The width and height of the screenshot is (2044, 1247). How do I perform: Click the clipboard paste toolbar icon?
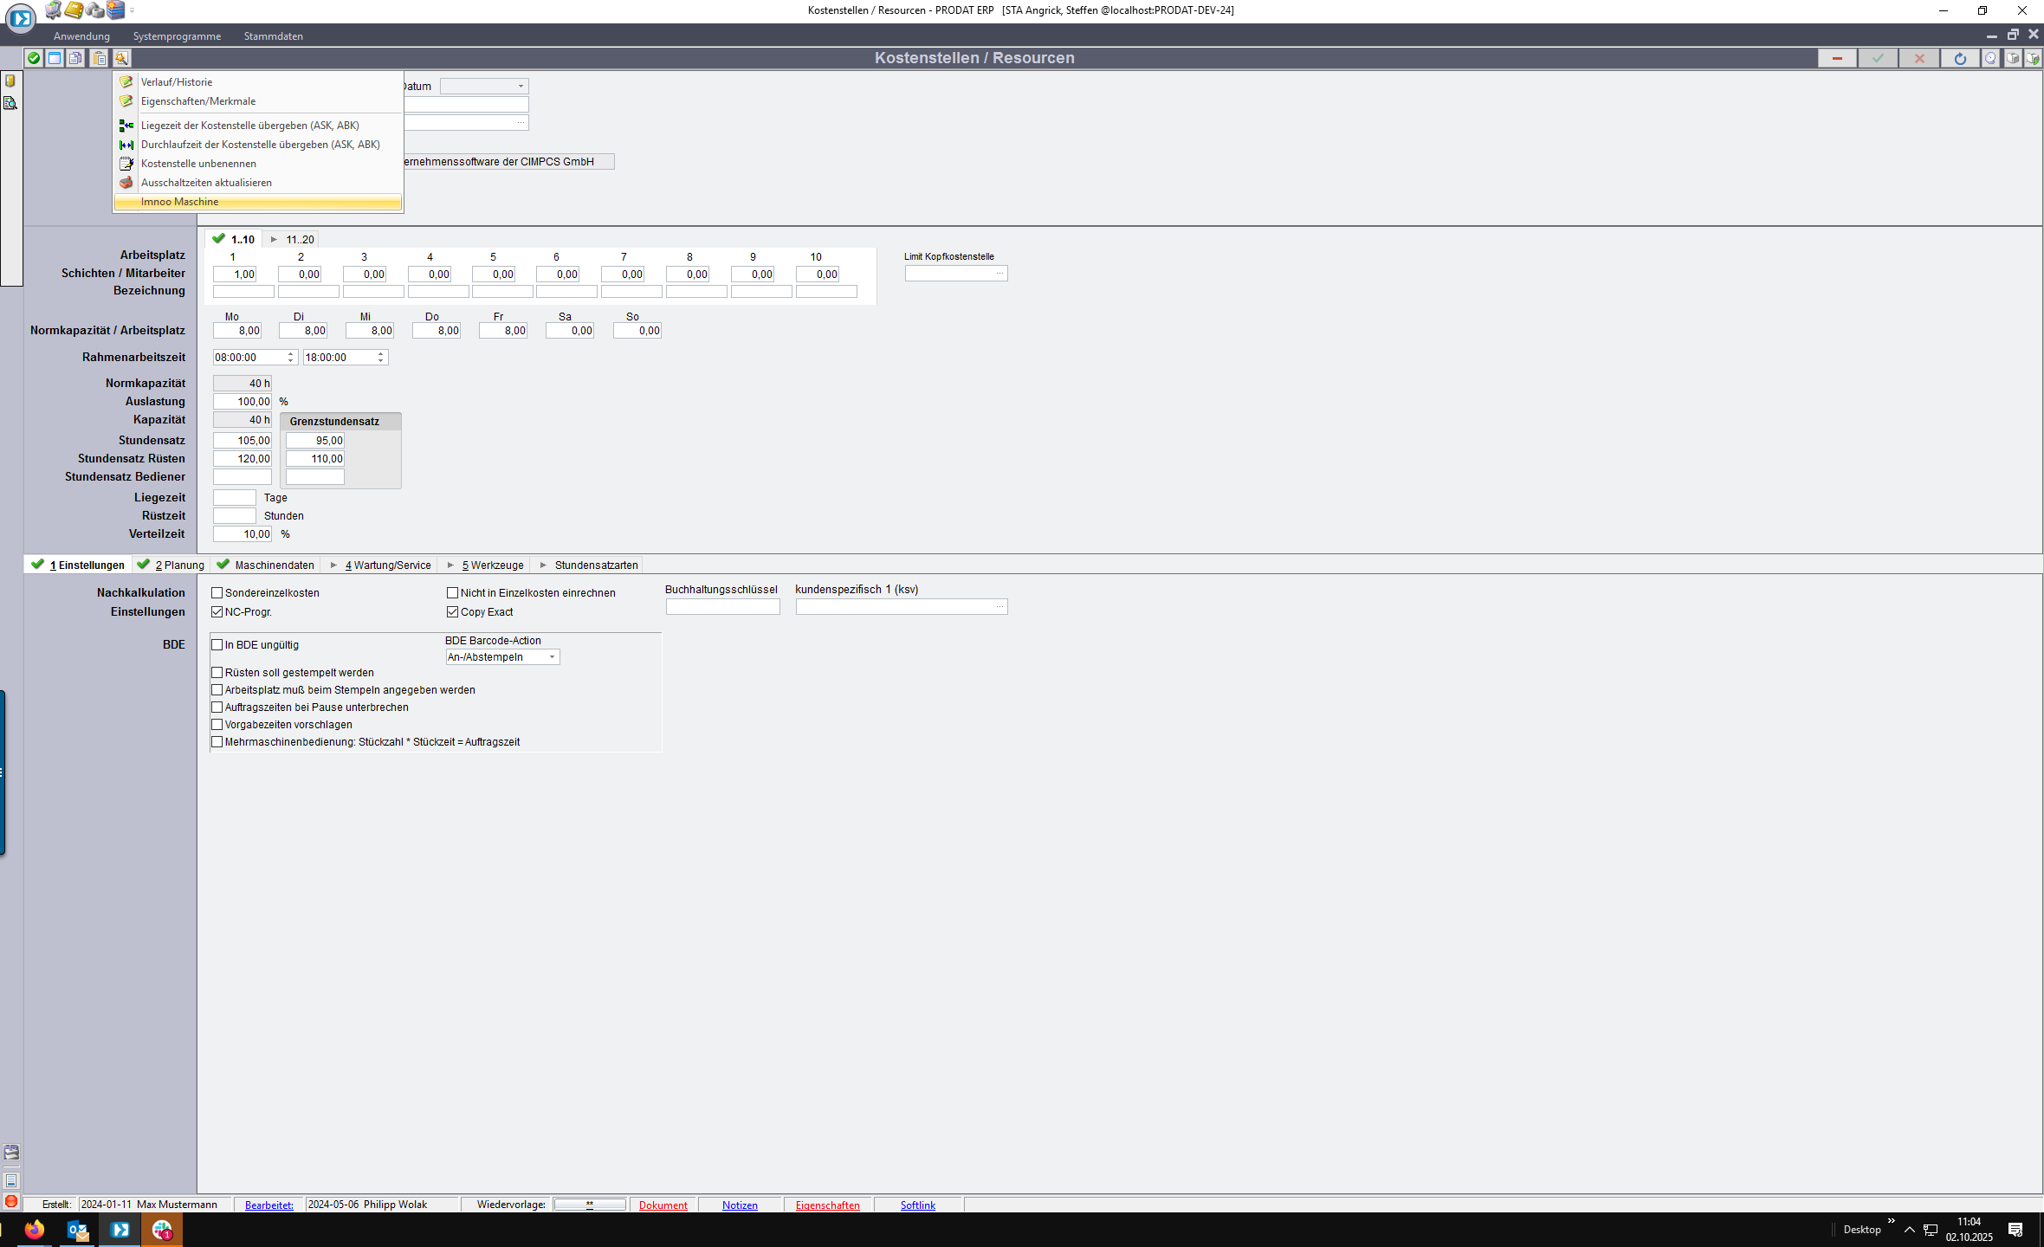[x=100, y=58]
